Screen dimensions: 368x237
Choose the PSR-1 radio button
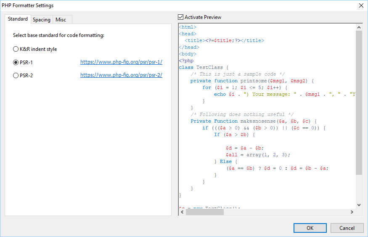click(x=16, y=62)
